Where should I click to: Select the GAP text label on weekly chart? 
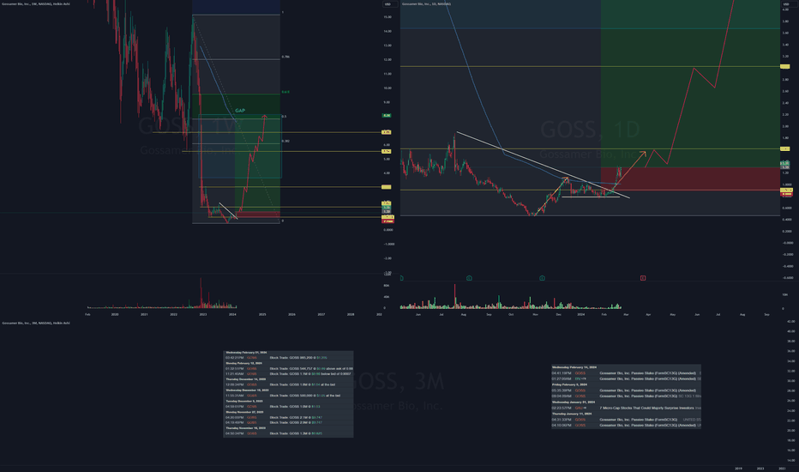240,110
